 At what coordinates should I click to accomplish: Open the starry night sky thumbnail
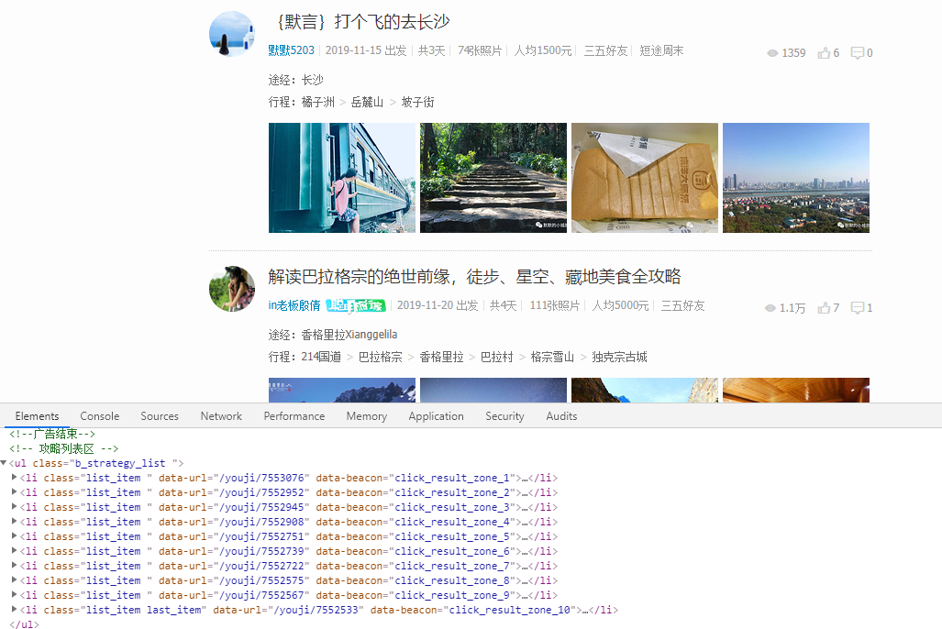pyautogui.click(x=493, y=390)
